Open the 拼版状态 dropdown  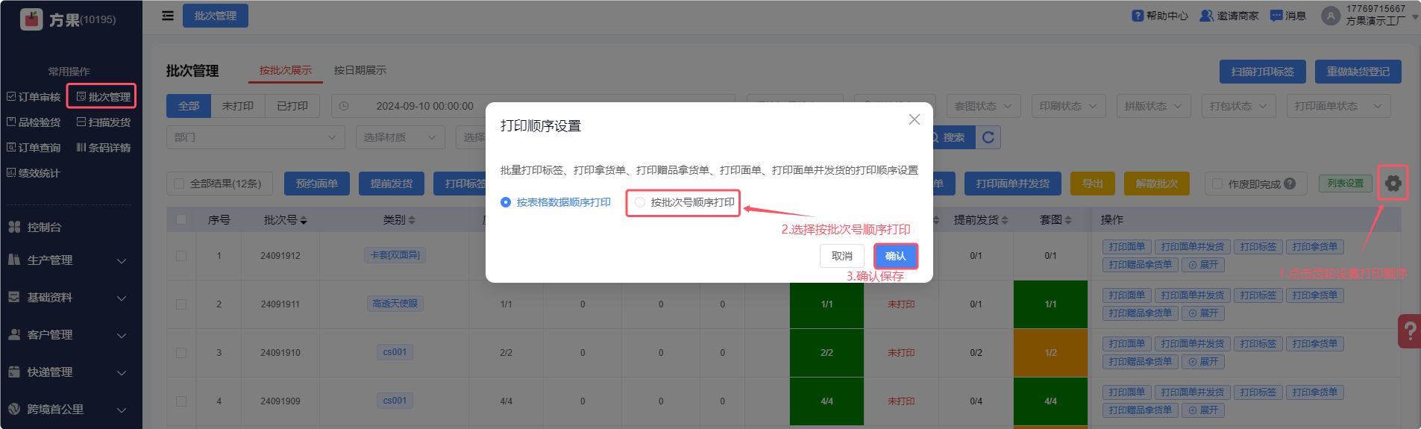click(x=1153, y=106)
